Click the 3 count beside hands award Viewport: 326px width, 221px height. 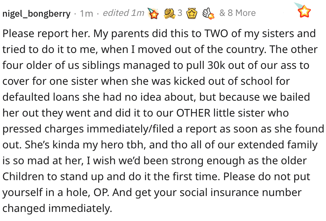click(x=180, y=13)
